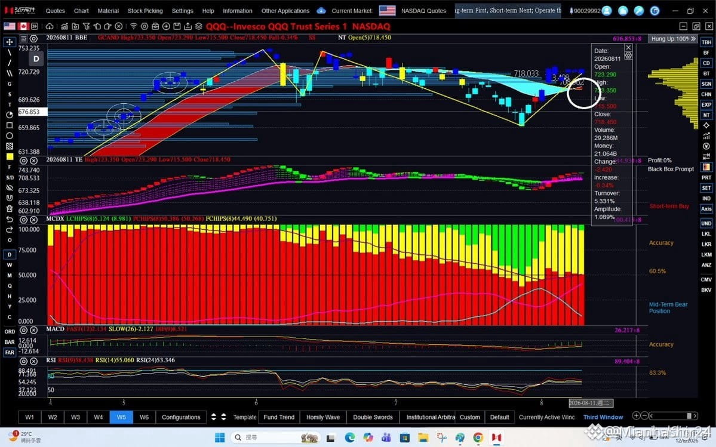
Task: Click the undo arrow in left toolbar
Action: pyautogui.click(x=9, y=220)
